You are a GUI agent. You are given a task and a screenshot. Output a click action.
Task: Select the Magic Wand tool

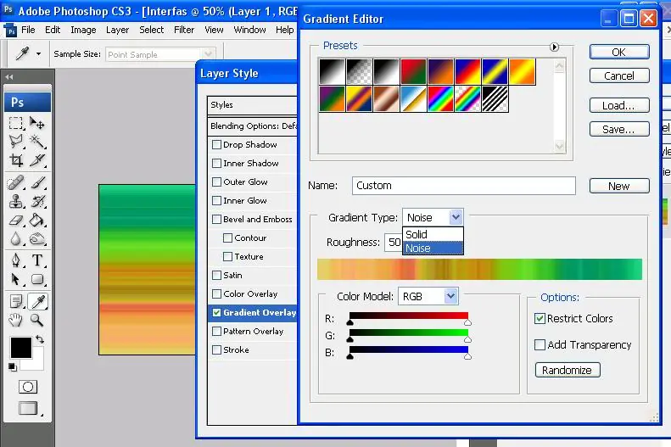pyautogui.click(x=37, y=142)
